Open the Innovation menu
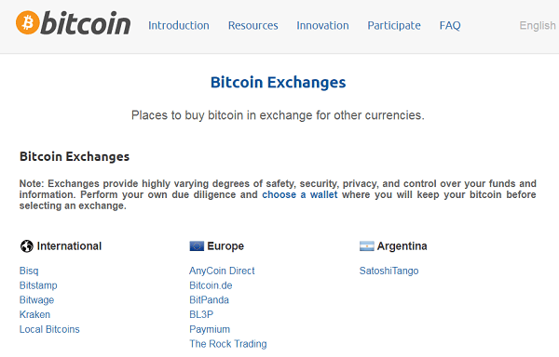The width and height of the screenshot is (559, 357). [322, 26]
